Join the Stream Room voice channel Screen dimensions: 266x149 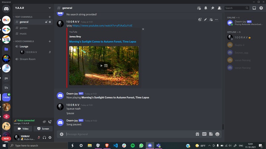click(33, 59)
